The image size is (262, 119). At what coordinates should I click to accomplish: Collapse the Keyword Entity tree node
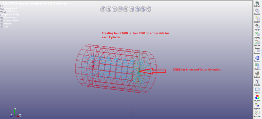1,15
